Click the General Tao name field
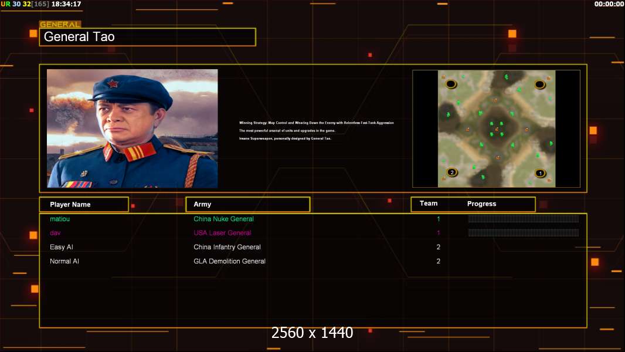The image size is (625, 352). pos(148,37)
